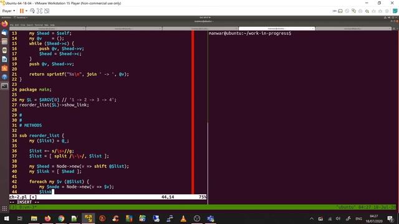Open the terminal Search menu
The image size is (399, 224).
point(30,25)
